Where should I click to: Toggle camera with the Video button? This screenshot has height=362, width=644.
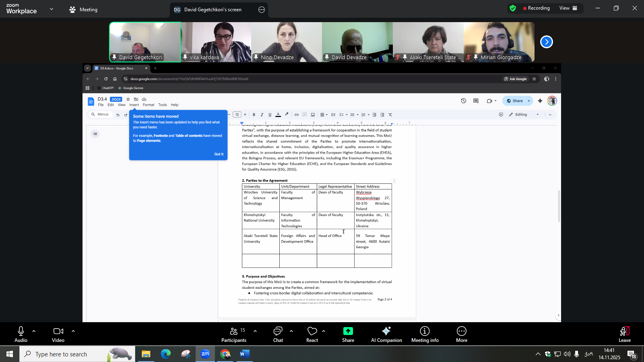[58, 334]
